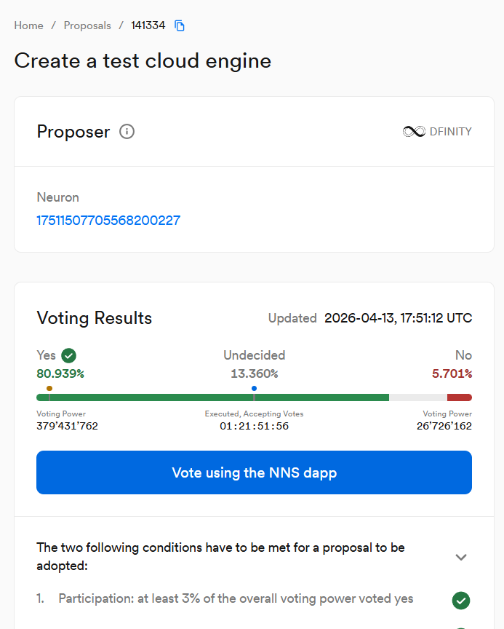This screenshot has height=629, width=504.
Task: Click the orange marker above the voting bar
Action: point(49,389)
